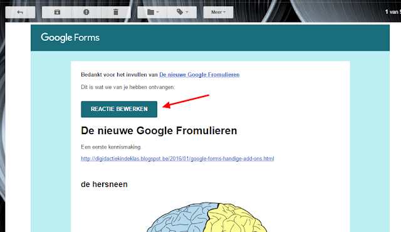This screenshot has width=401, height=232.
Task: Open De nieuwe Google Fromulieren link
Action: pyautogui.click(x=199, y=75)
